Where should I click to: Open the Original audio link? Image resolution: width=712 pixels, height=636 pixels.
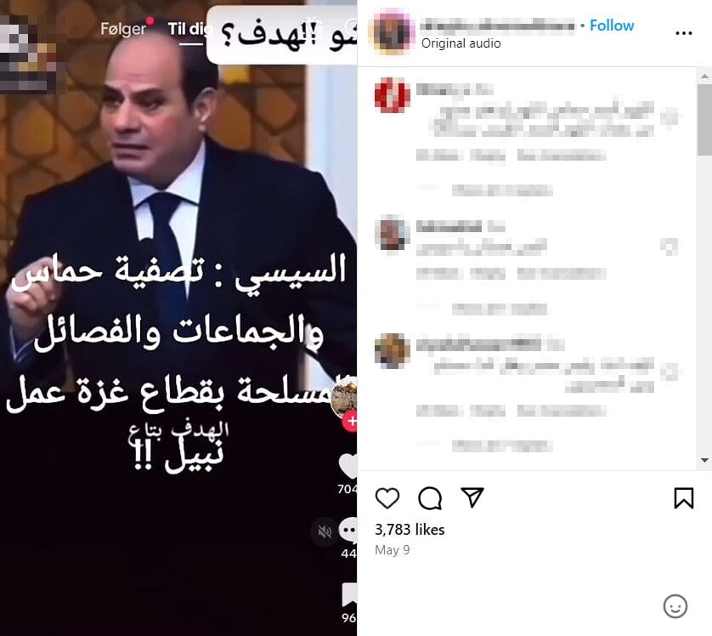point(461,43)
